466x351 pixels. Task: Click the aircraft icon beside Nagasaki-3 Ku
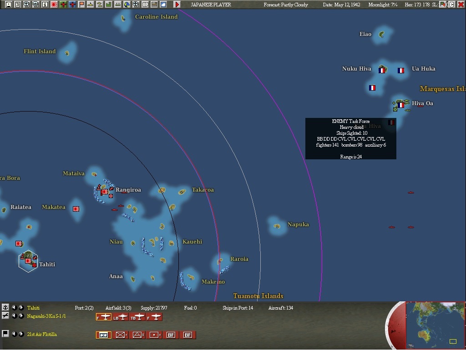[x=5, y=315]
